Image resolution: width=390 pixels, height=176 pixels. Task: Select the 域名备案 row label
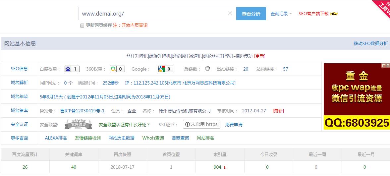click(x=20, y=110)
